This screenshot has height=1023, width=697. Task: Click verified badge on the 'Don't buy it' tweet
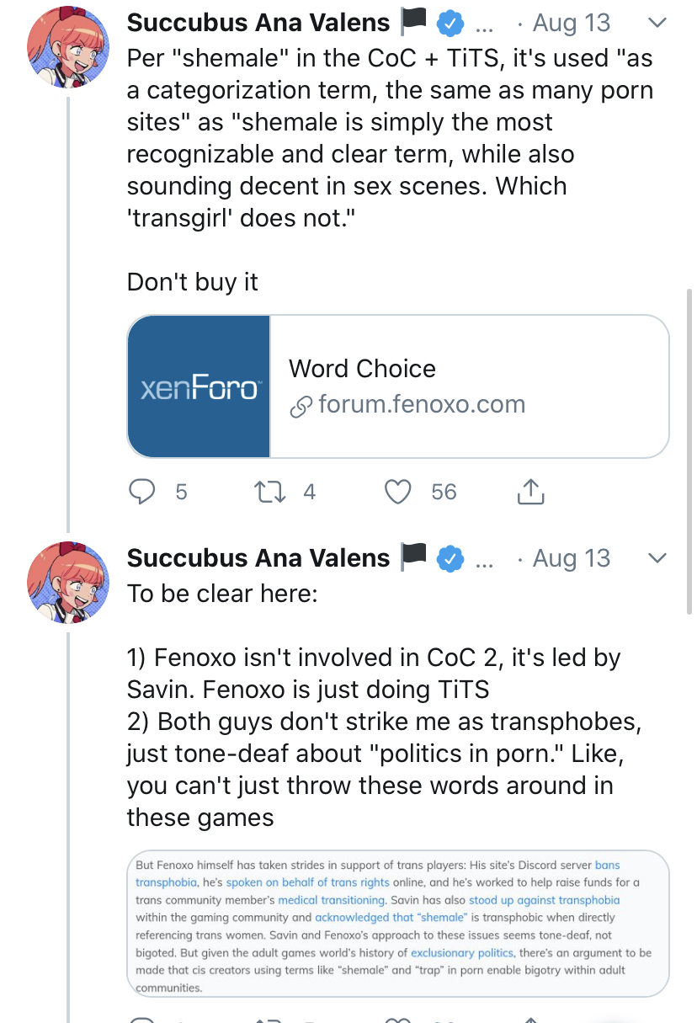pyautogui.click(x=451, y=24)
